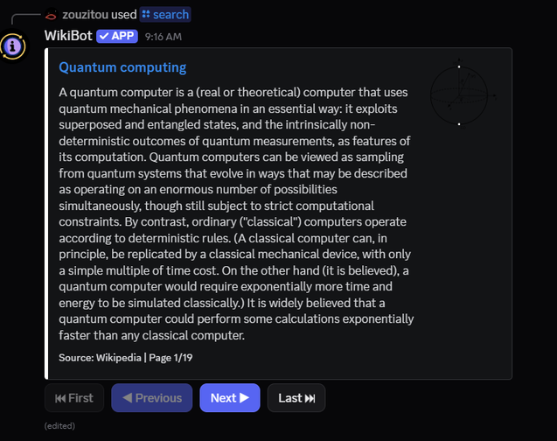This screenshot has width=557, height=441.
Task: Open the Quantum computing article link
Action: [x=122, y=67]
